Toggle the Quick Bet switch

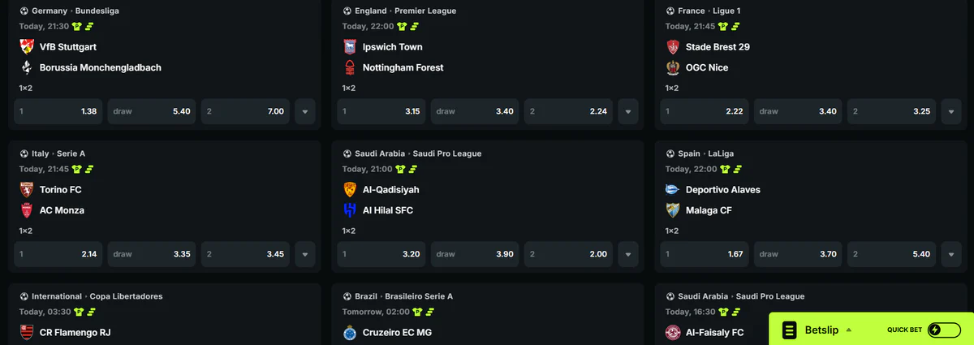[x=943, y=330]
